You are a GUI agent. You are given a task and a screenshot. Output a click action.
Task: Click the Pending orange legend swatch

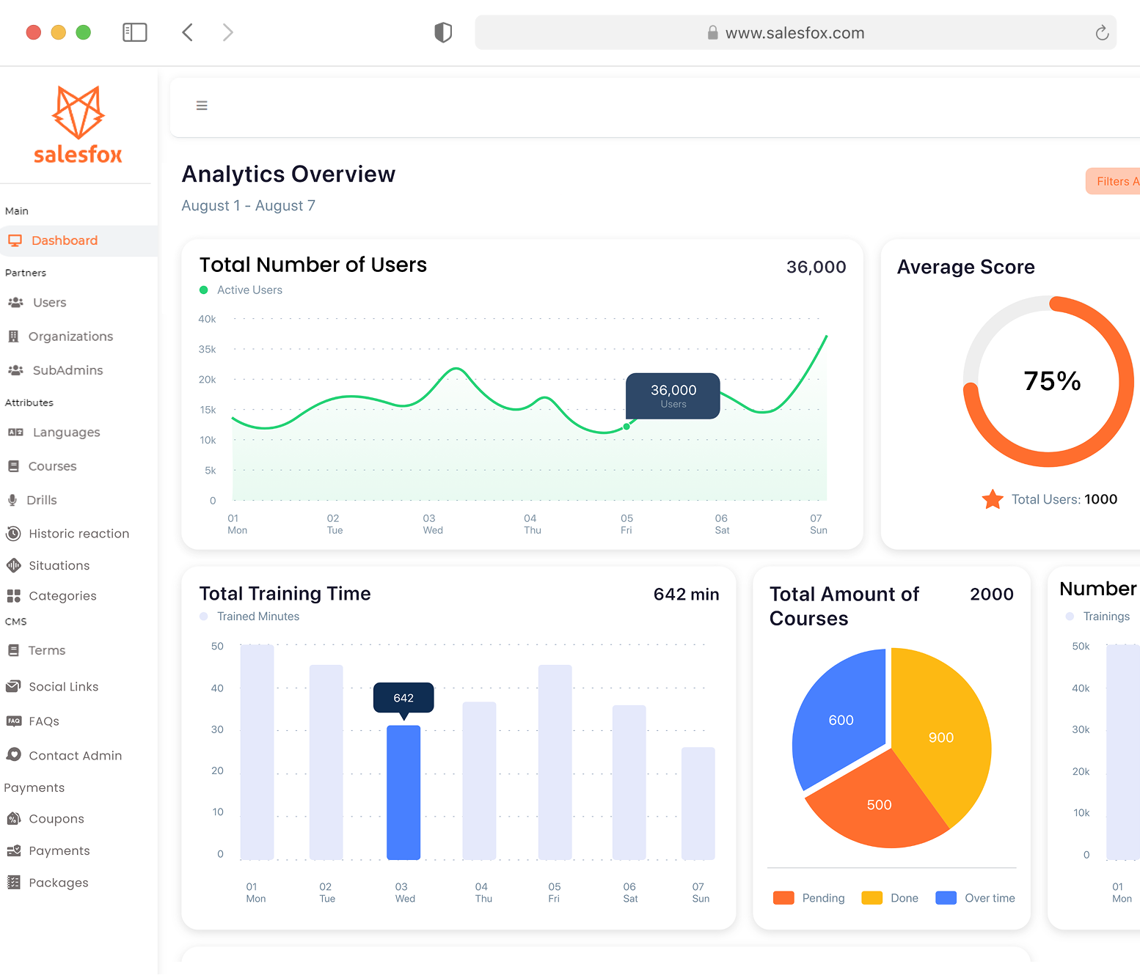[x=783, y=898]
